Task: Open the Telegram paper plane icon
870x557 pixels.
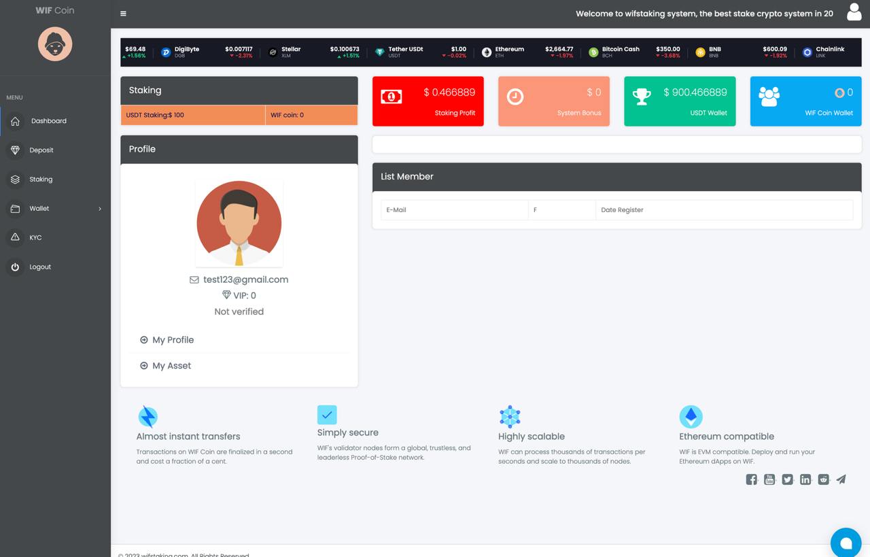Action: click(841, 479)
